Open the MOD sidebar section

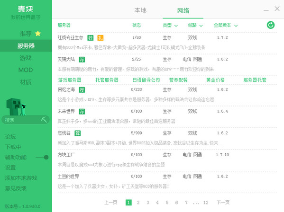coord(26,70)
